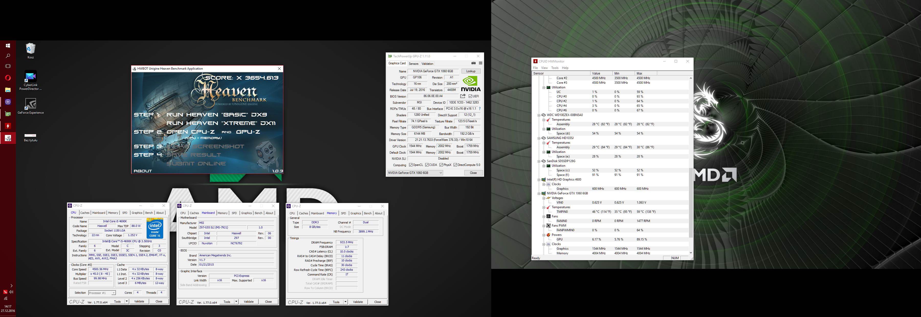Click GPU-Z BIOS export share icon
921x317 pixels.
tap(463, 96)
